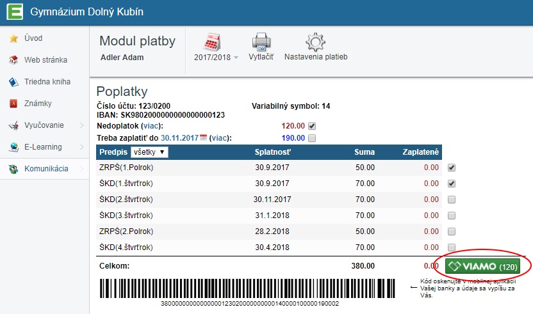Uncheck the Nedoplatok 120.00 checkbox
This screenshot has width=533, height=314.
click(x=312, y=126)
